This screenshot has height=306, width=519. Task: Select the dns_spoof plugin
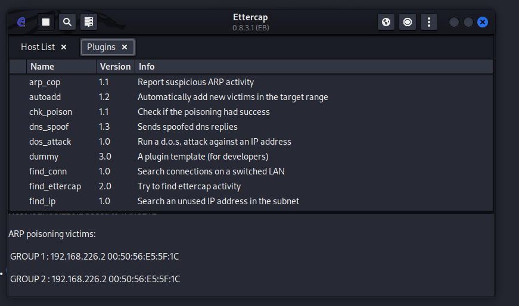click(x=48, y=127)
